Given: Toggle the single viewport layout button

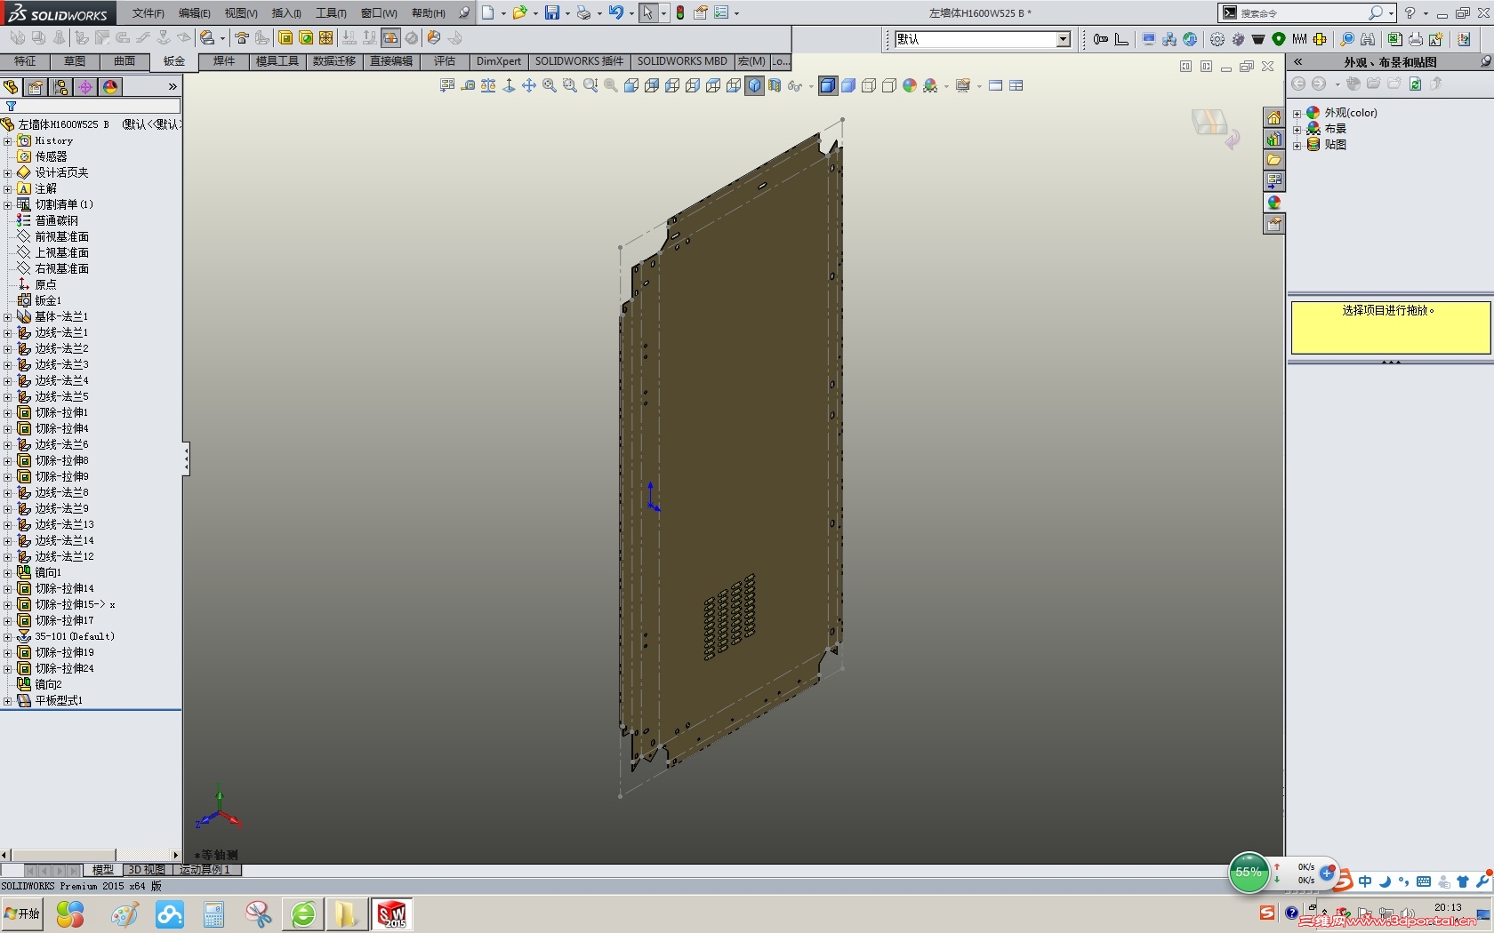Looking at the screenshot, I should (996, 85).
